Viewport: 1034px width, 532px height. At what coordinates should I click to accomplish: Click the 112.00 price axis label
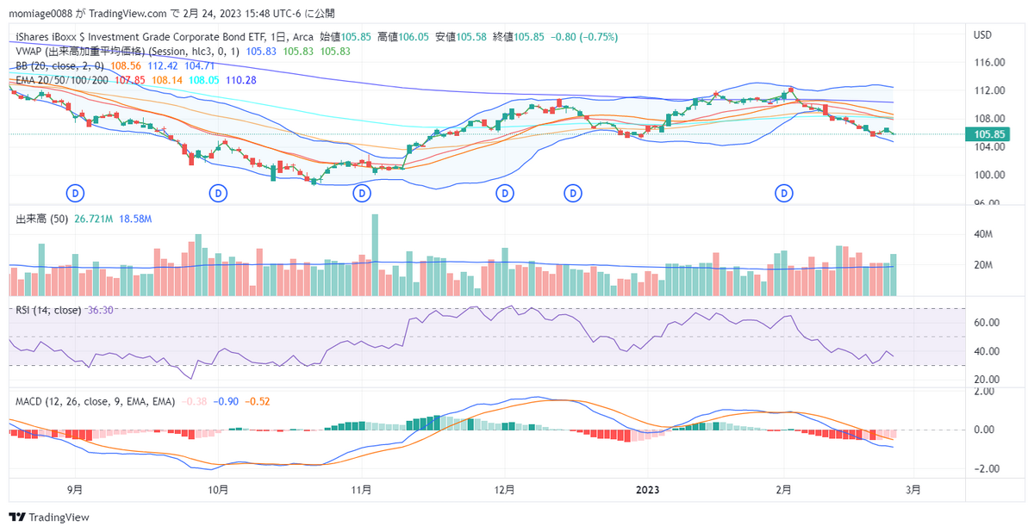point(988,90)
